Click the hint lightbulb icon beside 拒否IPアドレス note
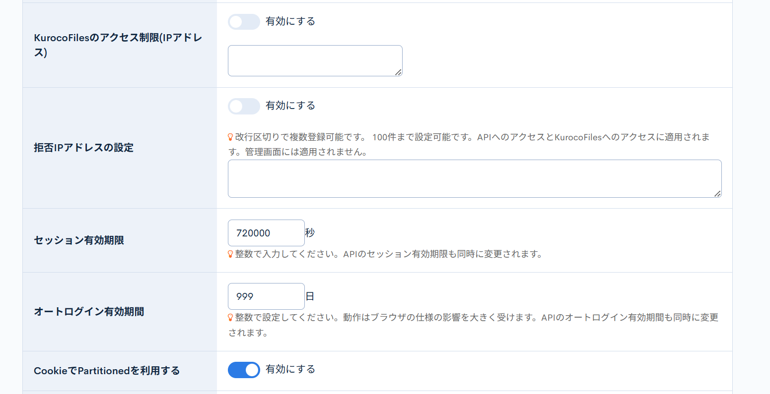The image size is (770, 394). coord(229,137)
